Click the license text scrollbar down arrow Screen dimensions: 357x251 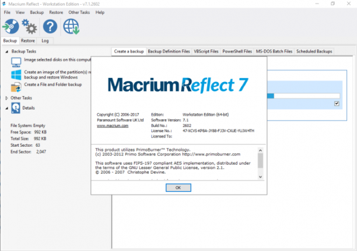click(261, 176)
